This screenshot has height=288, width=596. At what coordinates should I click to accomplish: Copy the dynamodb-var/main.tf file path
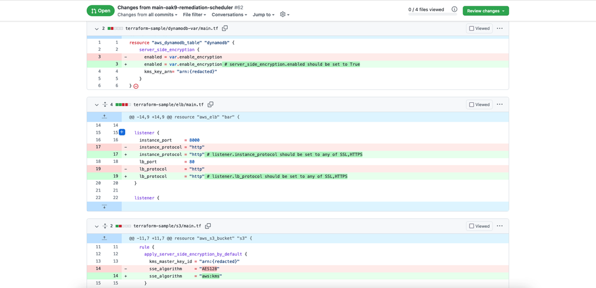click(225, 28)
